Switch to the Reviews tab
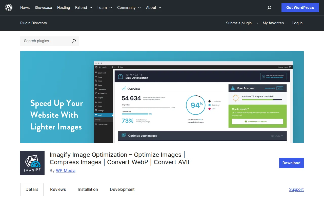Viewport: 324px width, 203px height. point(58,189)
